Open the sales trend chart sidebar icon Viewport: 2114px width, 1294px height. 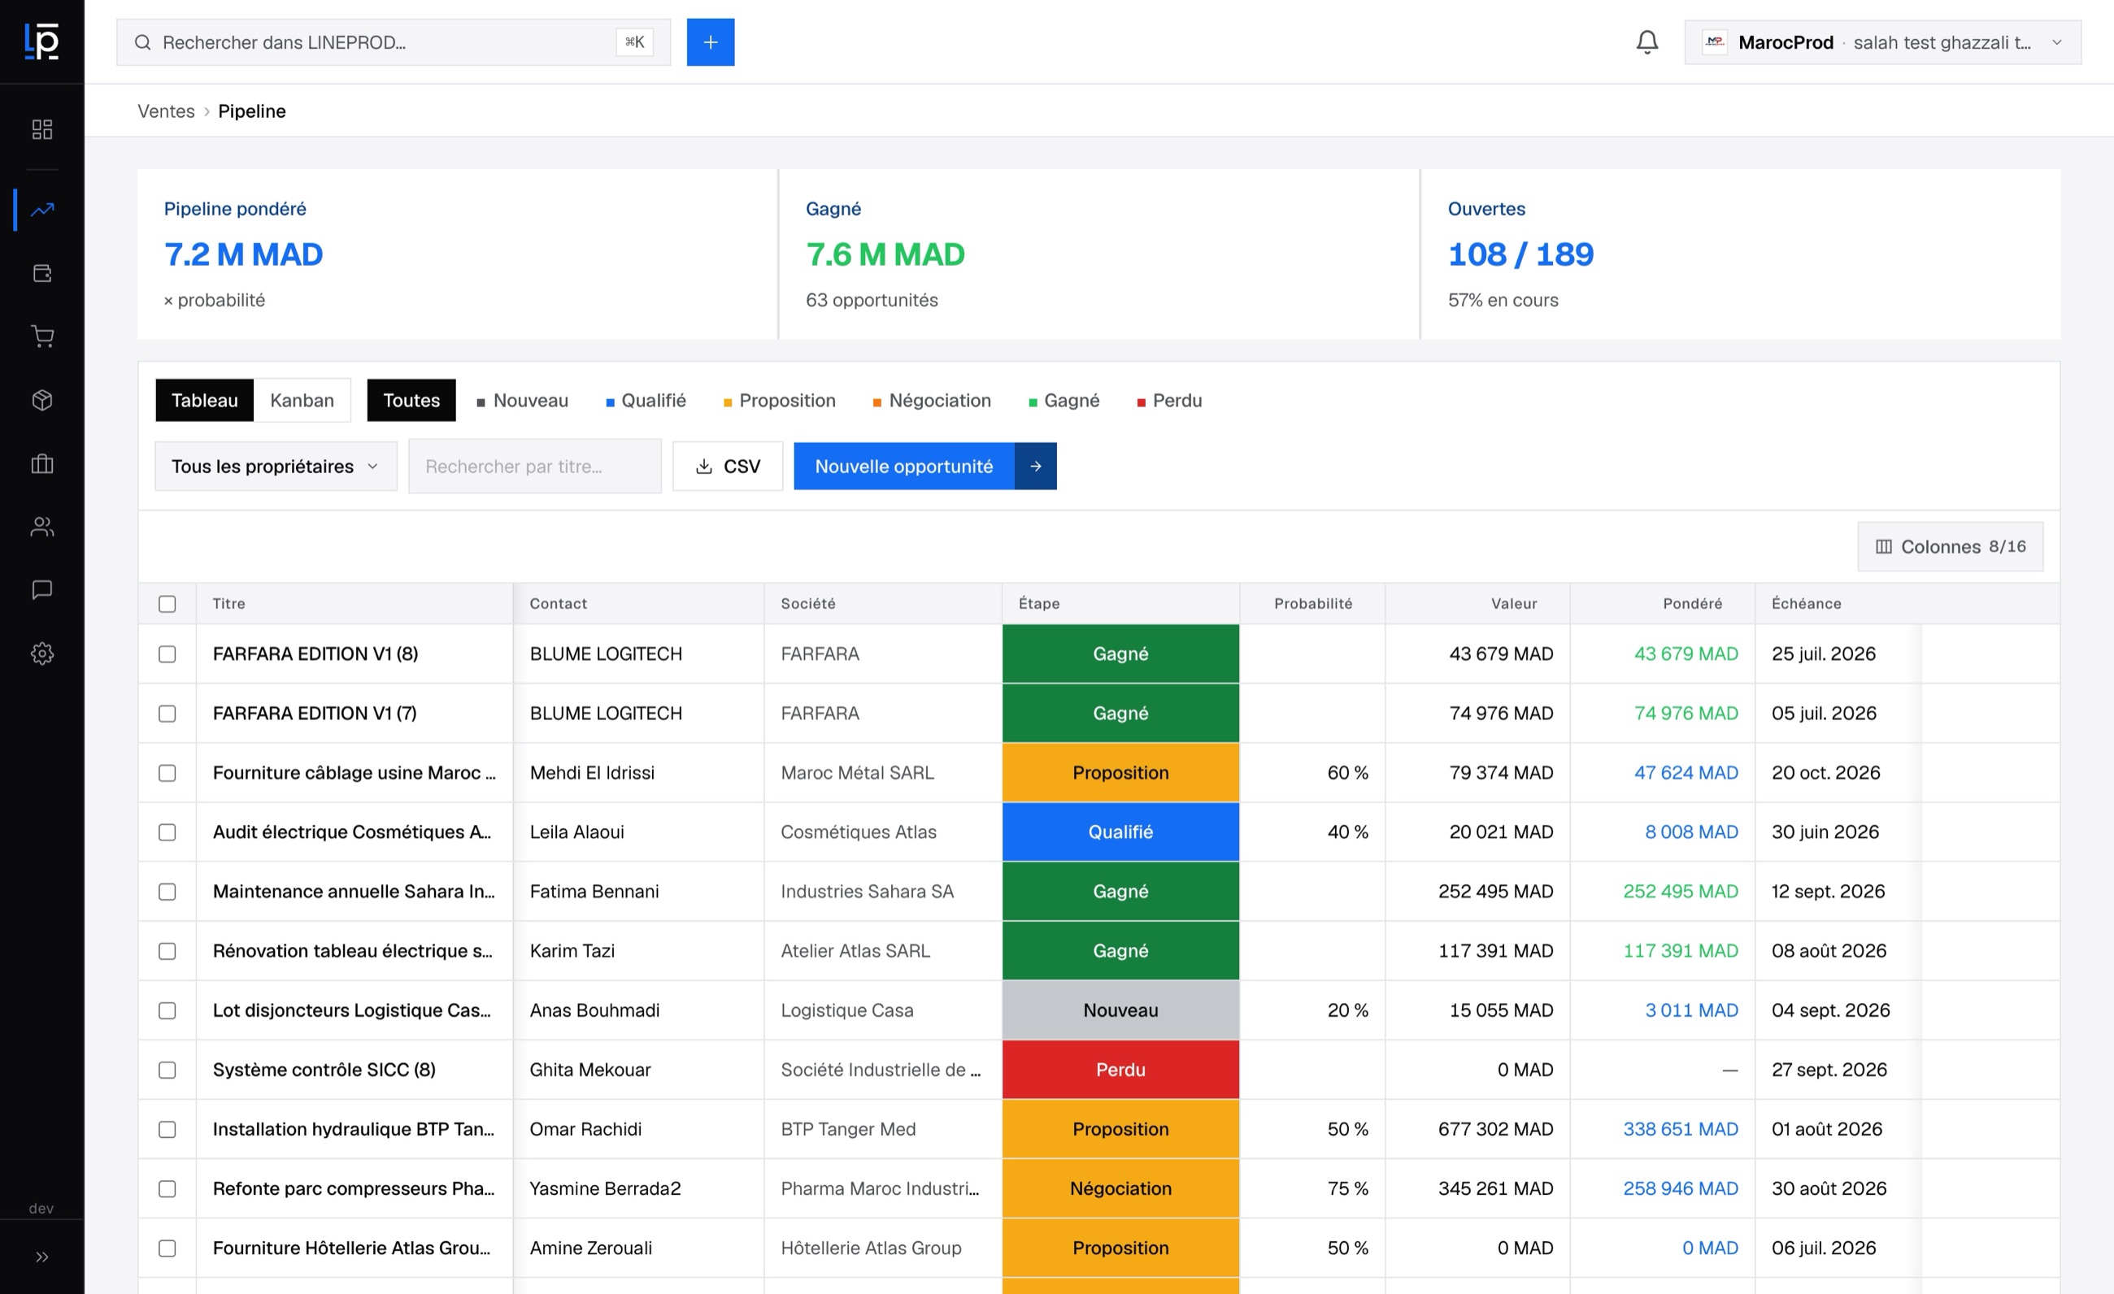point(42,209)
